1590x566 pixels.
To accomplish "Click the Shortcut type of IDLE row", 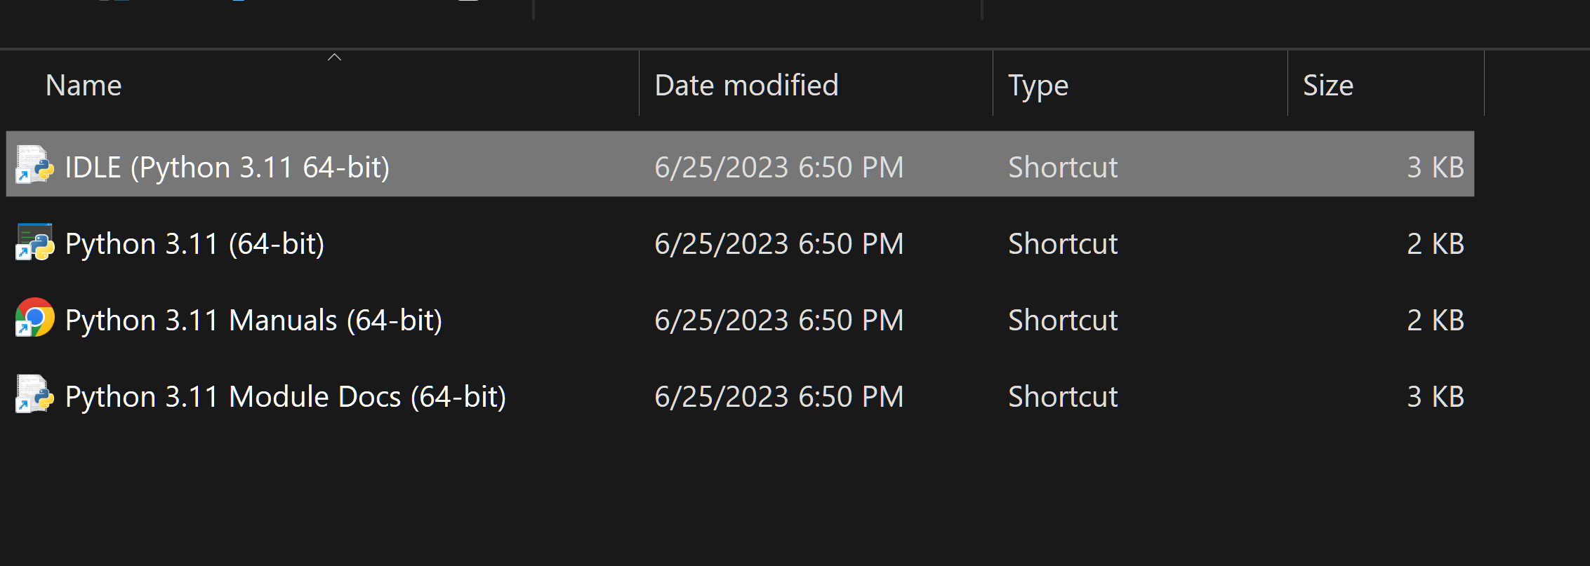I will point(1063,168).
